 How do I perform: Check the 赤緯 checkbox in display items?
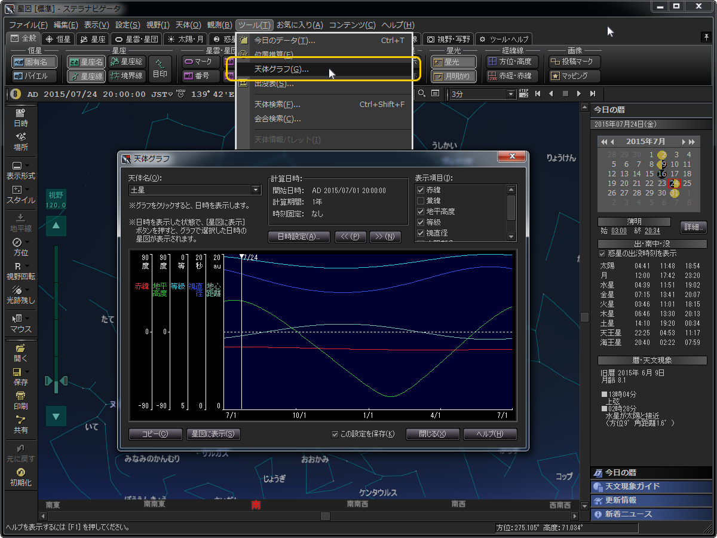[421, 190]
